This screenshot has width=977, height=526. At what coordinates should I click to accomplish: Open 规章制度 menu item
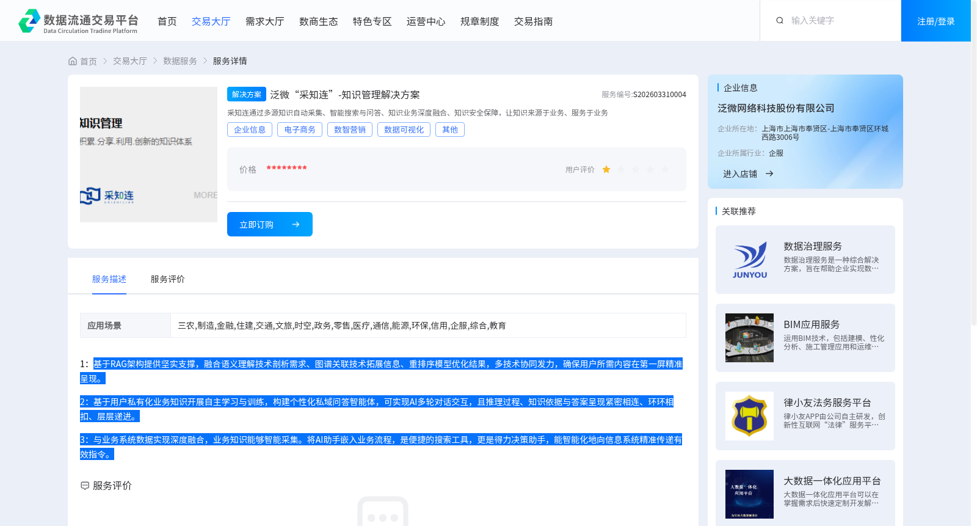(x=480, y=21)
